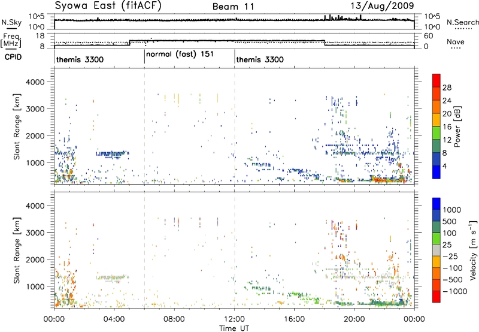Click the '60' Nave axis label
The image size is (479, 332).
click(429, 36)
